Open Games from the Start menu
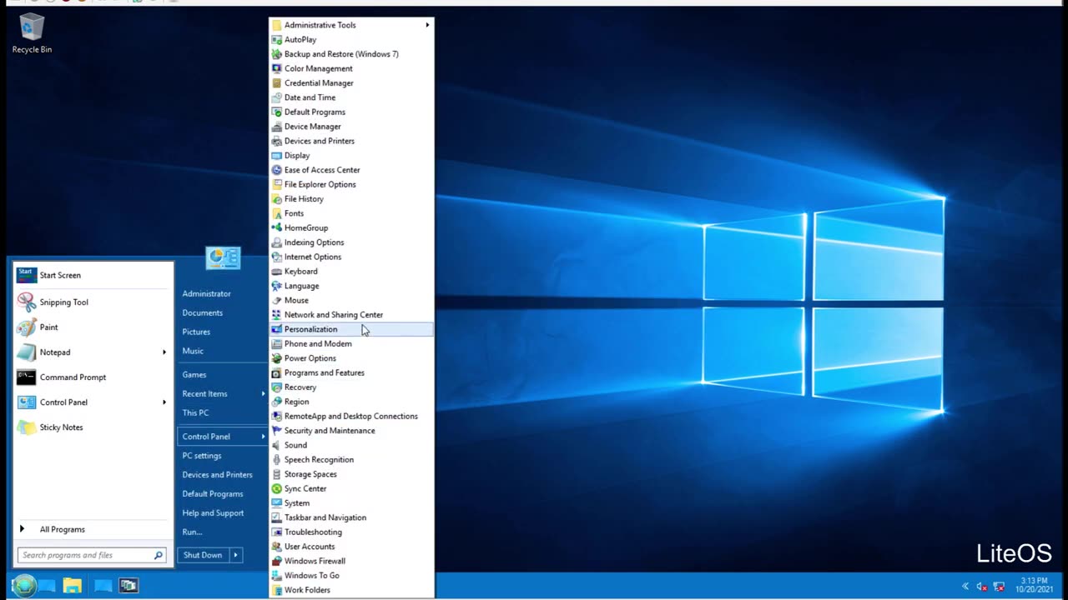 [194, 375]
